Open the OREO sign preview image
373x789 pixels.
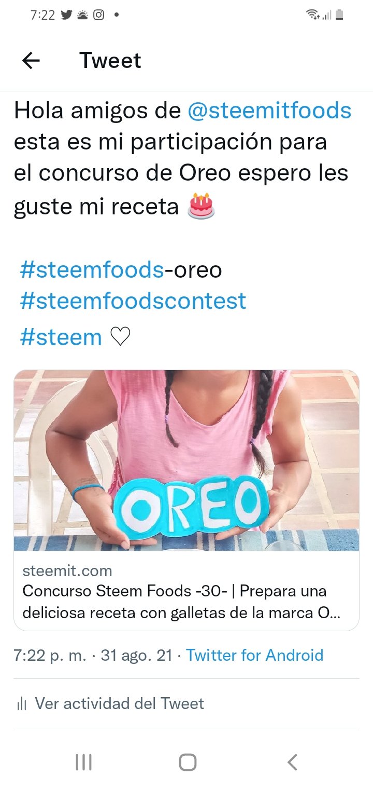tap(187, 460)
